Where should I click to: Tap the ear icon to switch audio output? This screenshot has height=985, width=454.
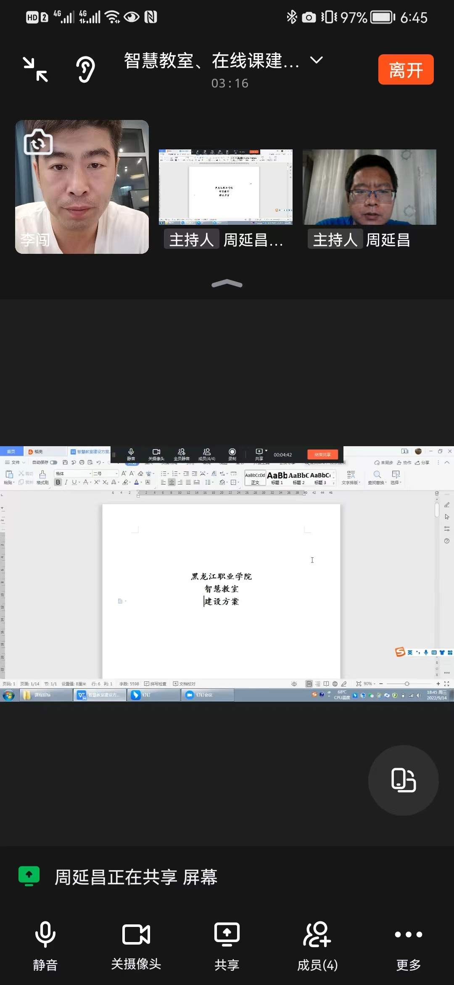point(85,69)
